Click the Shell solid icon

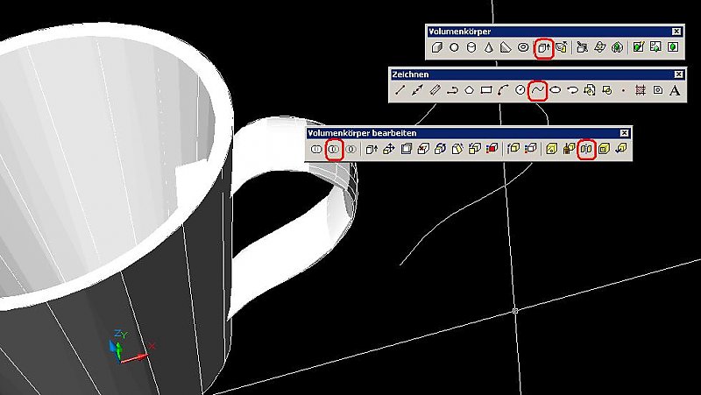pyautogui.click(x=604, y=149)
